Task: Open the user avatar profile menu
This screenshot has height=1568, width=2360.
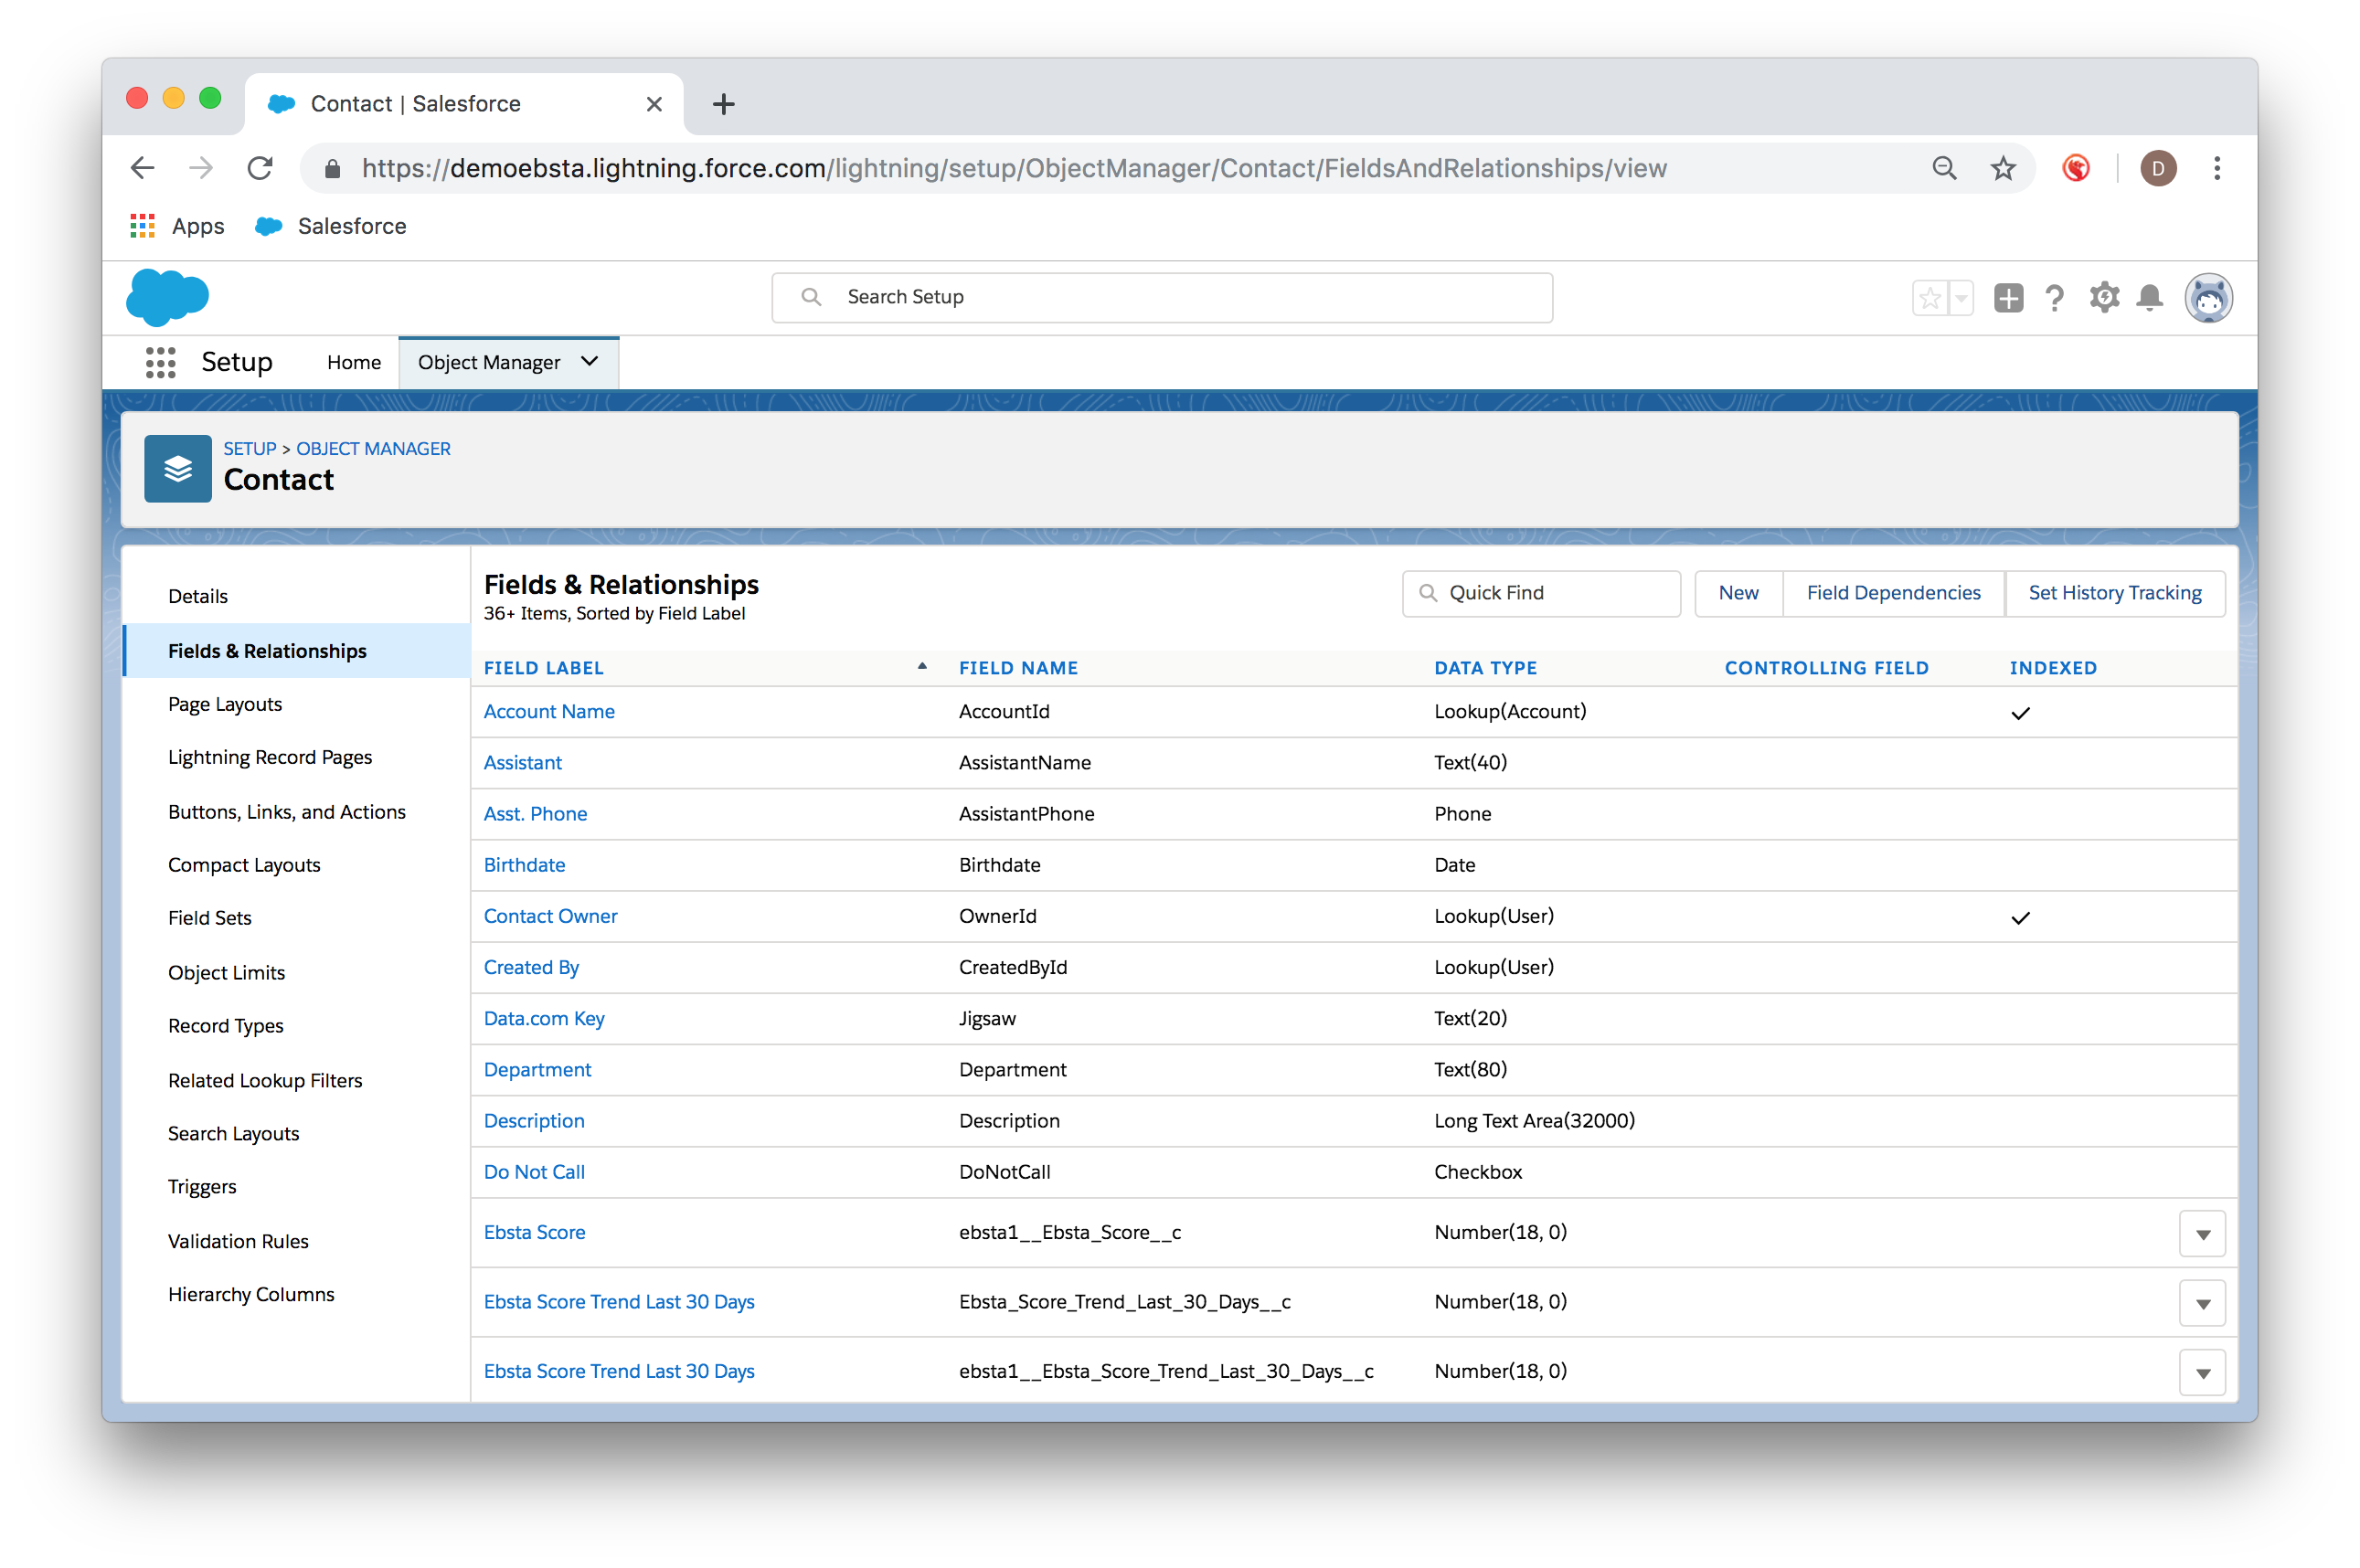Action: pos(2208,298)
